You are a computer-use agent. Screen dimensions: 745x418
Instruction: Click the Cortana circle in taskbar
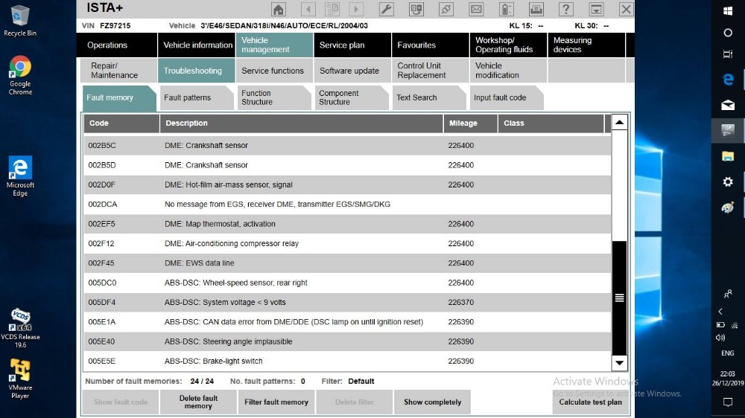[x=727, y=33]
